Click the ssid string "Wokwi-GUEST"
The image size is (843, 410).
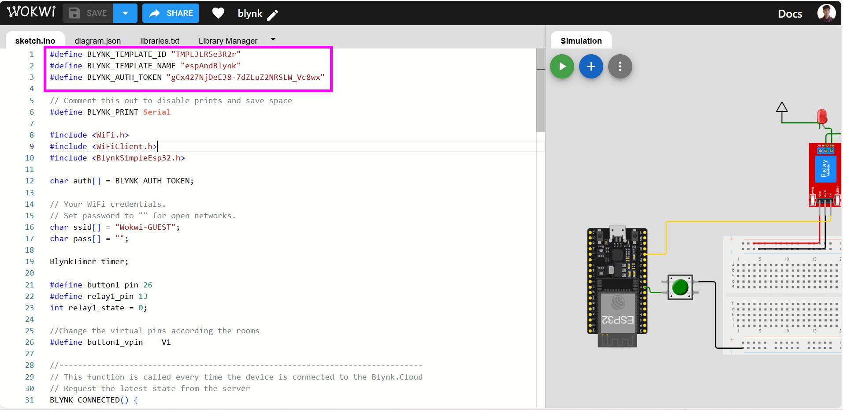(x=145, y=227)
